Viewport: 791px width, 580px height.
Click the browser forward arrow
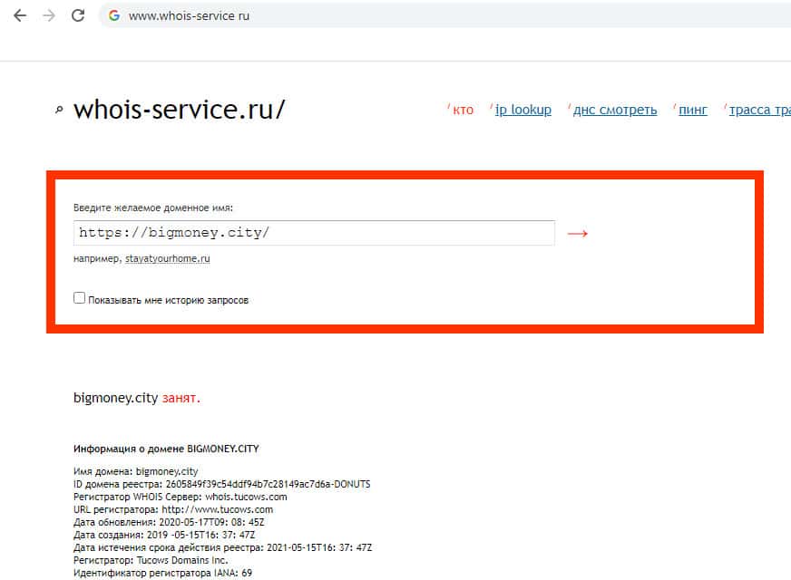click(x=48, y=15)
